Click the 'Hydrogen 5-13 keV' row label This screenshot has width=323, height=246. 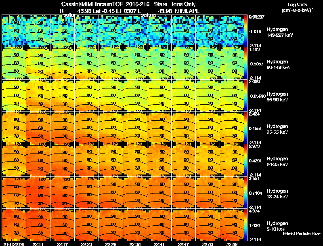[277, 226]
